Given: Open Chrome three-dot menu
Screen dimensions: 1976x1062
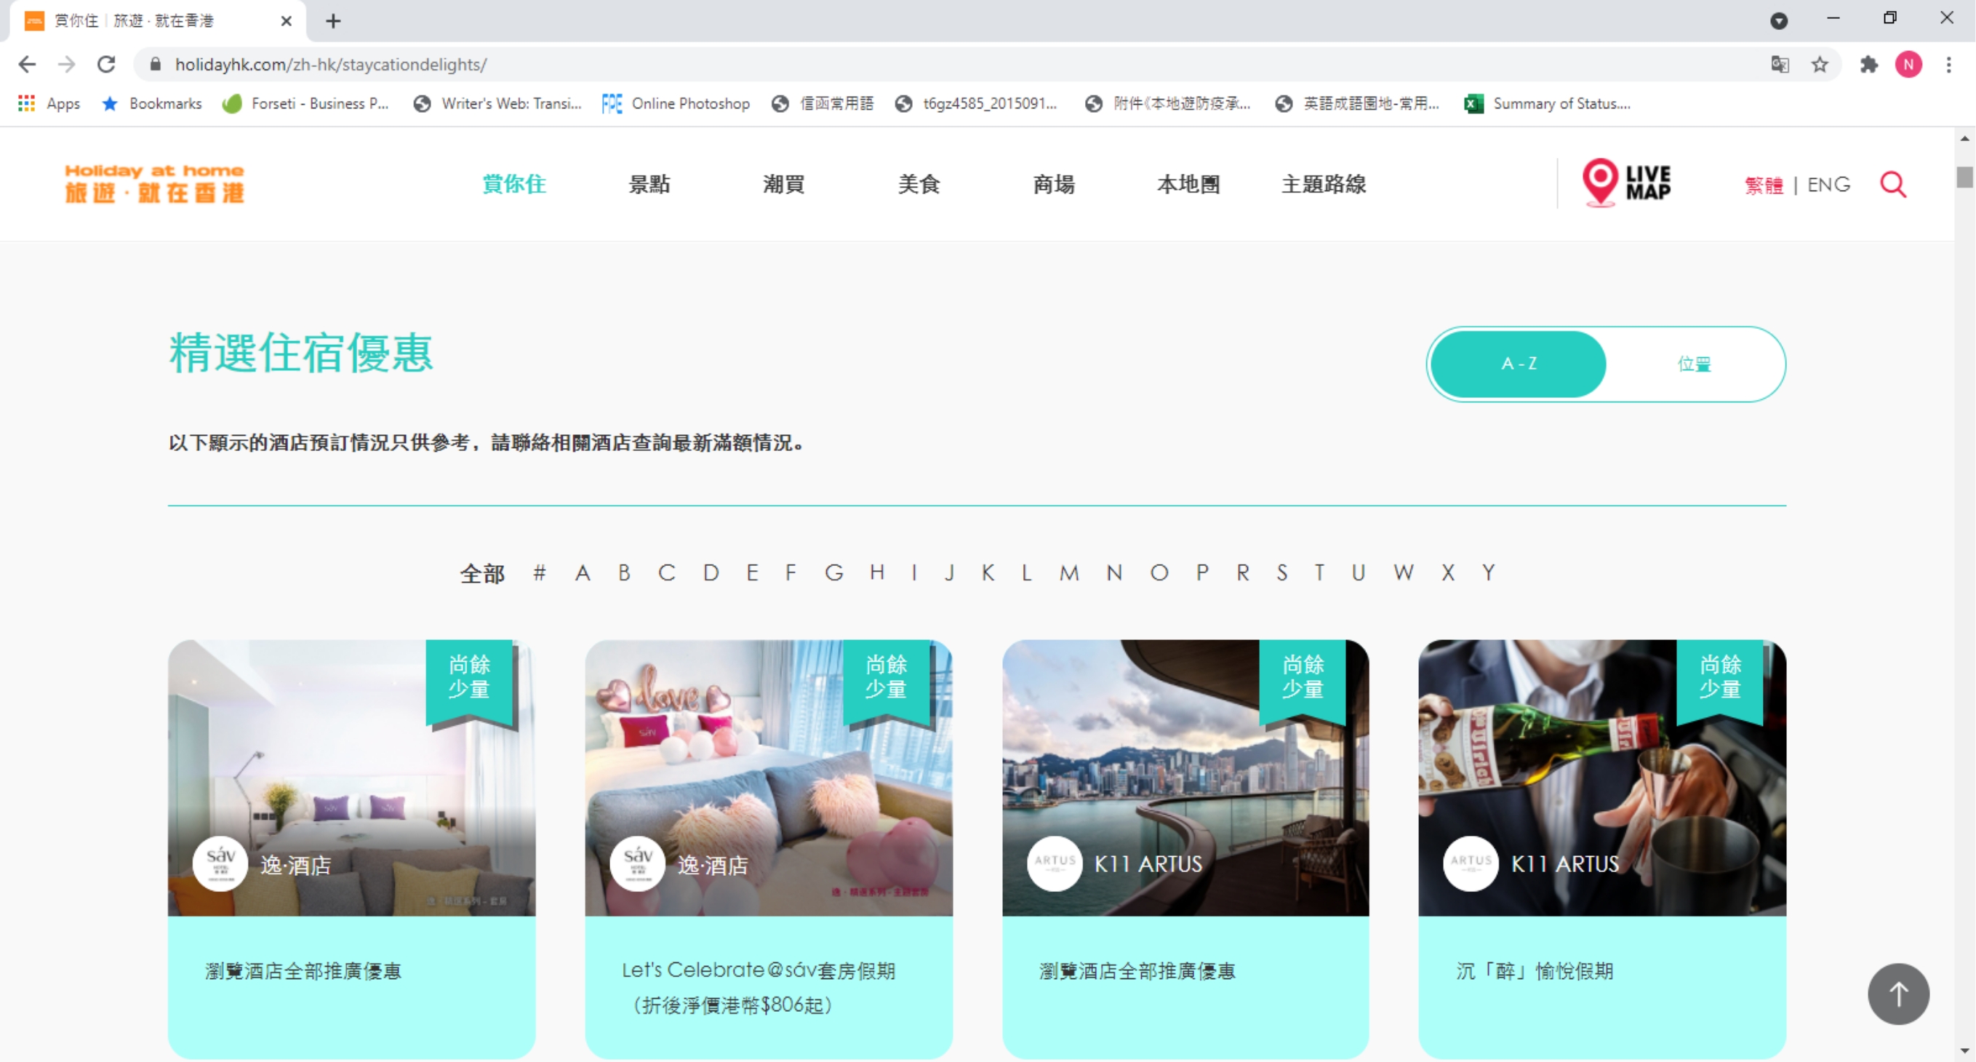Looking at the screenshot, I should point(1948,65).
